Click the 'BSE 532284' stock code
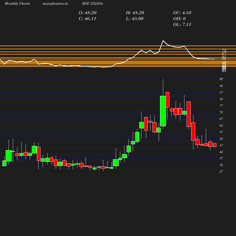The image size is (236, 236). (93, 3)
